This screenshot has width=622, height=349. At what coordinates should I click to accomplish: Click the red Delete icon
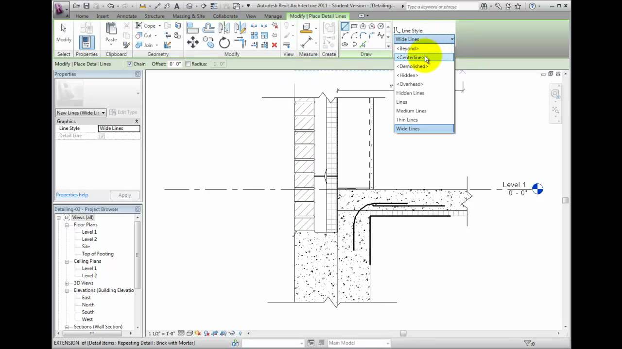pyautogui.click(x=275, y=45)
